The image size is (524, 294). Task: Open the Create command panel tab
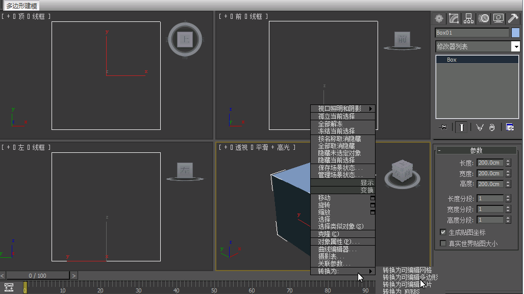point(439,18)
